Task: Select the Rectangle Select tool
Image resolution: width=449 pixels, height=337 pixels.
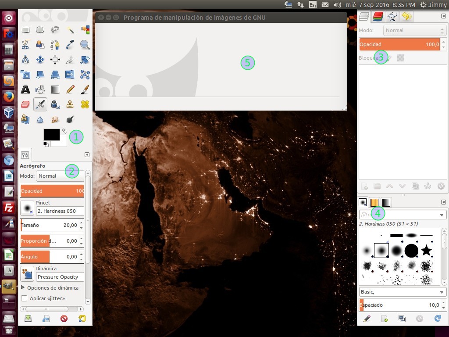Action: tap(25, 30)
